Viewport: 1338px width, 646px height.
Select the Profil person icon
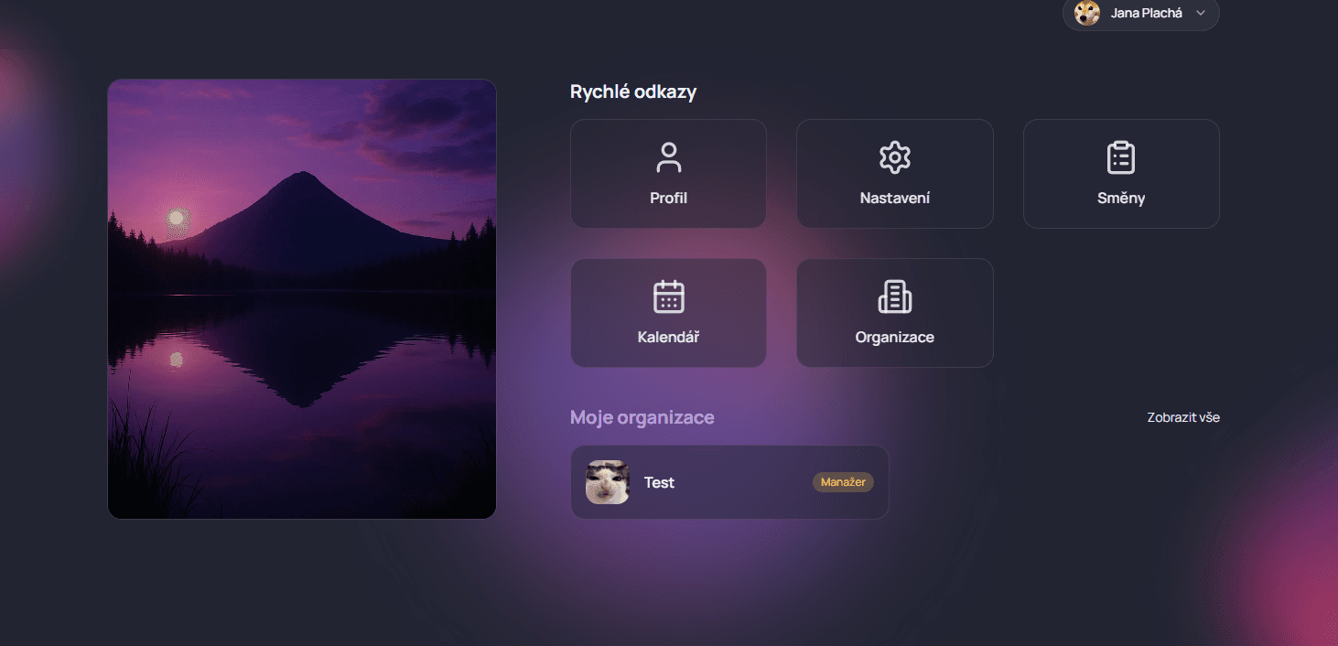tap(668, 156)
